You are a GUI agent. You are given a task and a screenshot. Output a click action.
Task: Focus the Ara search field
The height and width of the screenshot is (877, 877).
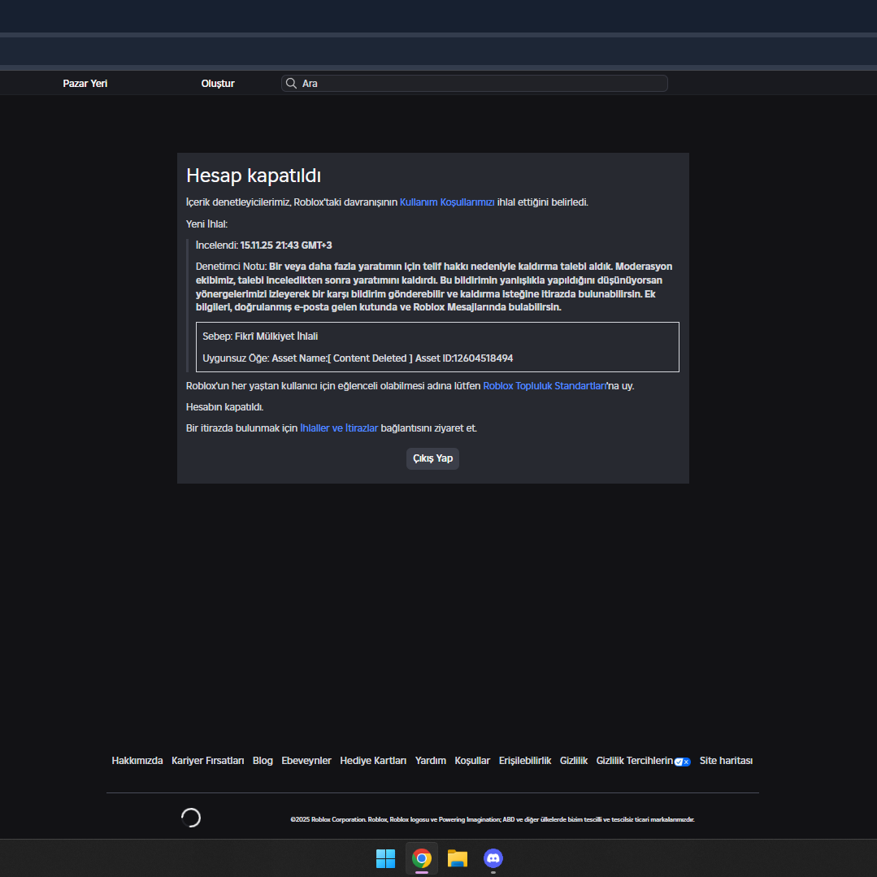click(475, 84)
